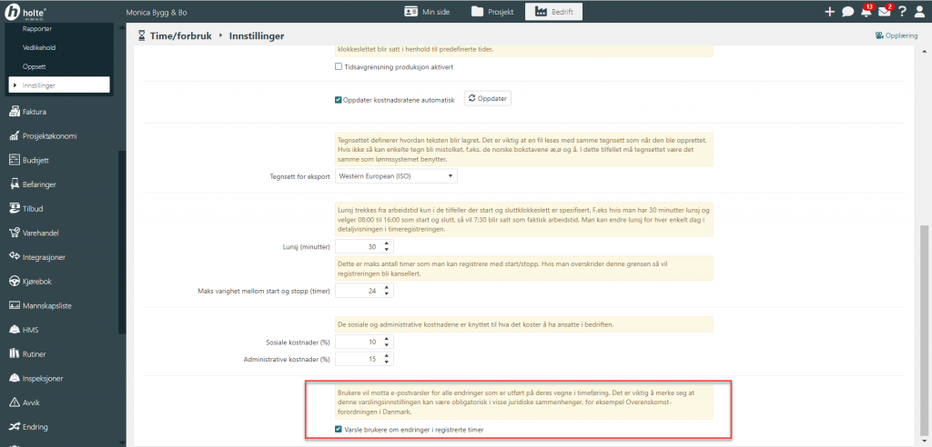Toggle Varsle brukere om endringer checkbox
The height and width of the screenshot is (447, 932).
(339, 429)
